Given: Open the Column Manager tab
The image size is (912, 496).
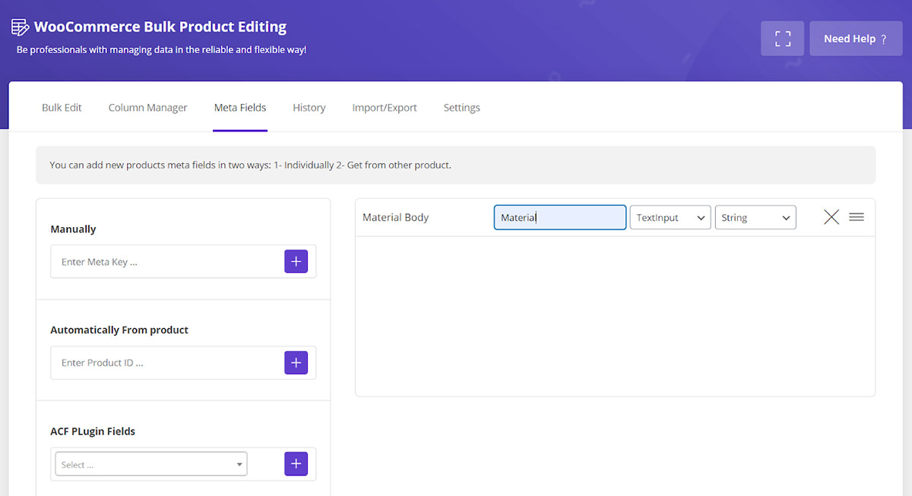Looking at the screenshot, I should [x=147, y=108].
